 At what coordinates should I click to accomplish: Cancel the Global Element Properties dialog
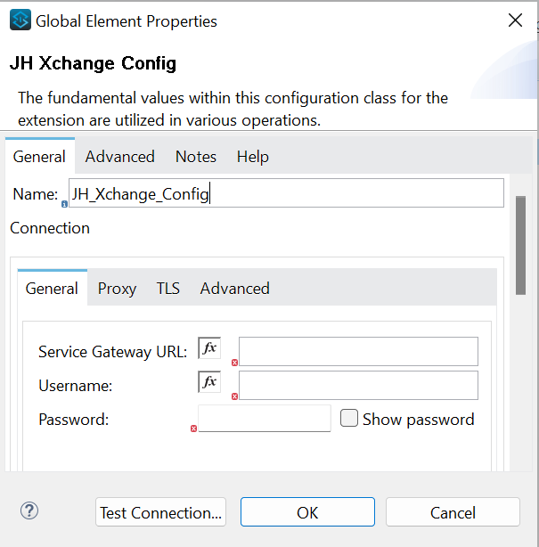[x=453, y=512]
